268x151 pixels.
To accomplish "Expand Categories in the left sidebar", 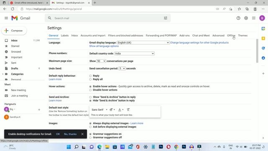I will pyautogui.click(x=3, y=74).
